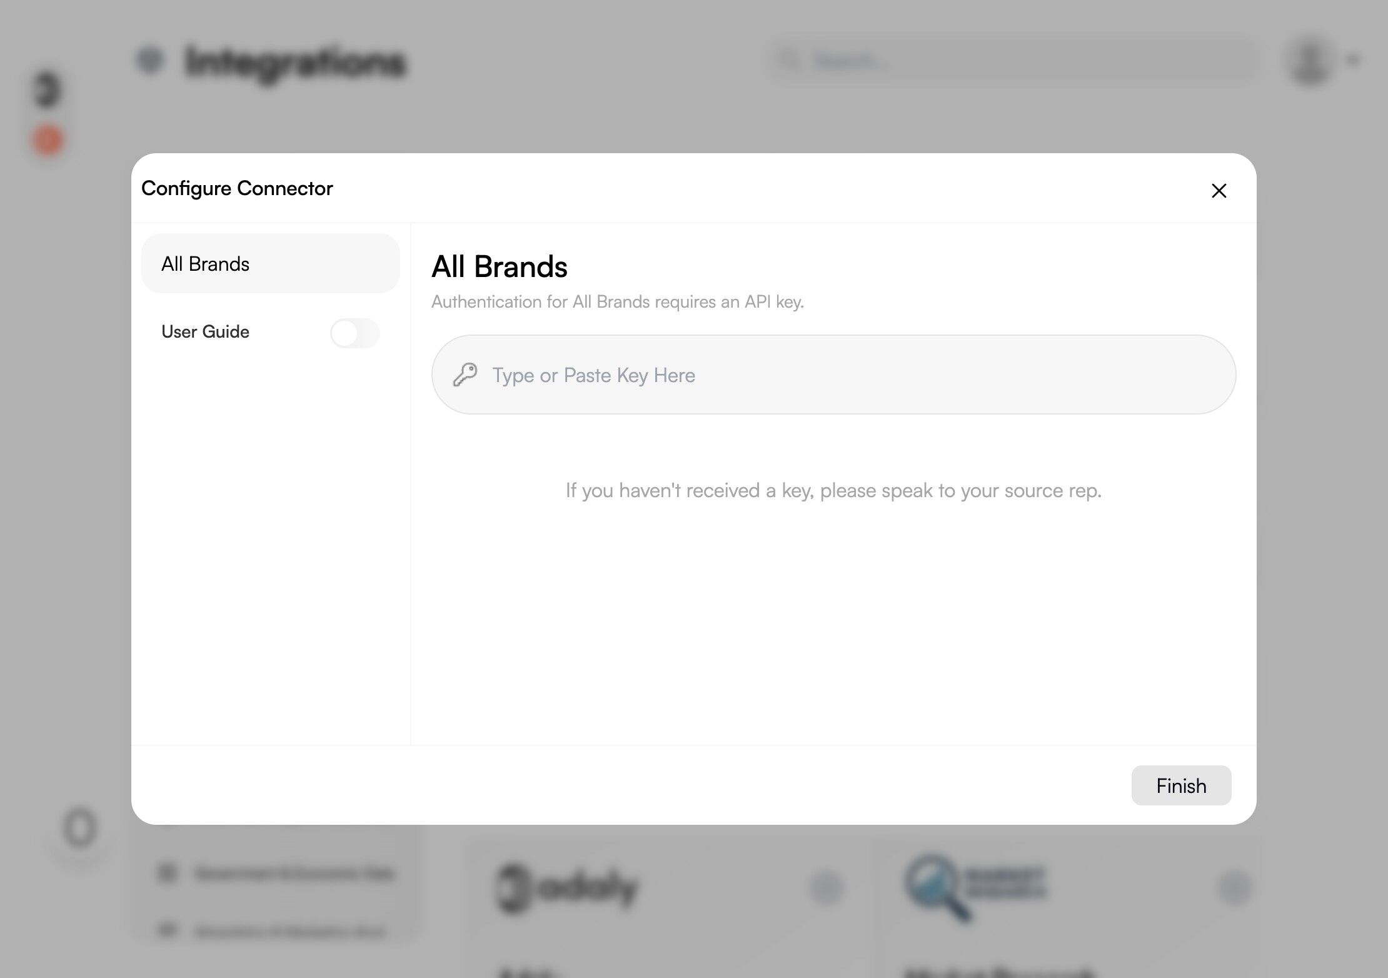Toggle the User Guide switch
Screen dimensions: 1388x978
[355, 333]
